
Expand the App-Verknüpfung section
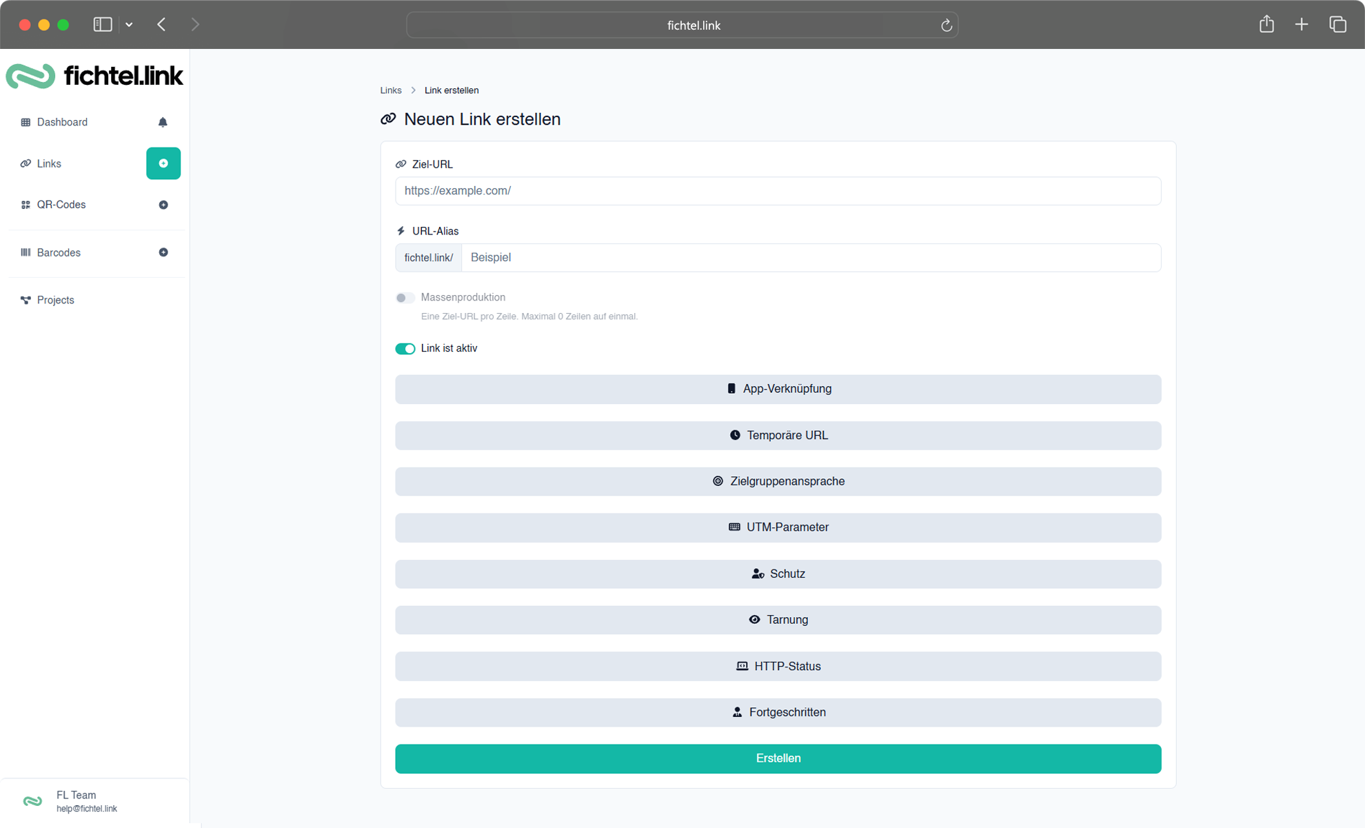coord(778,389)
